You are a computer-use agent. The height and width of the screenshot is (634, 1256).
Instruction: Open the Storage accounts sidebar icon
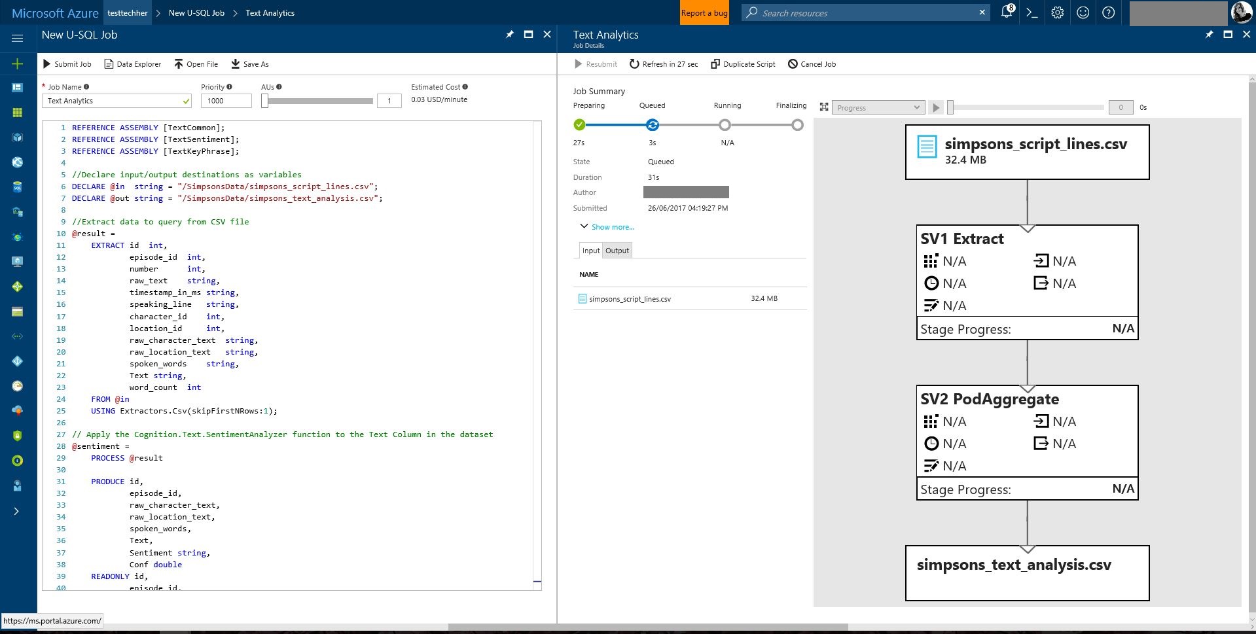coord(18,311)
